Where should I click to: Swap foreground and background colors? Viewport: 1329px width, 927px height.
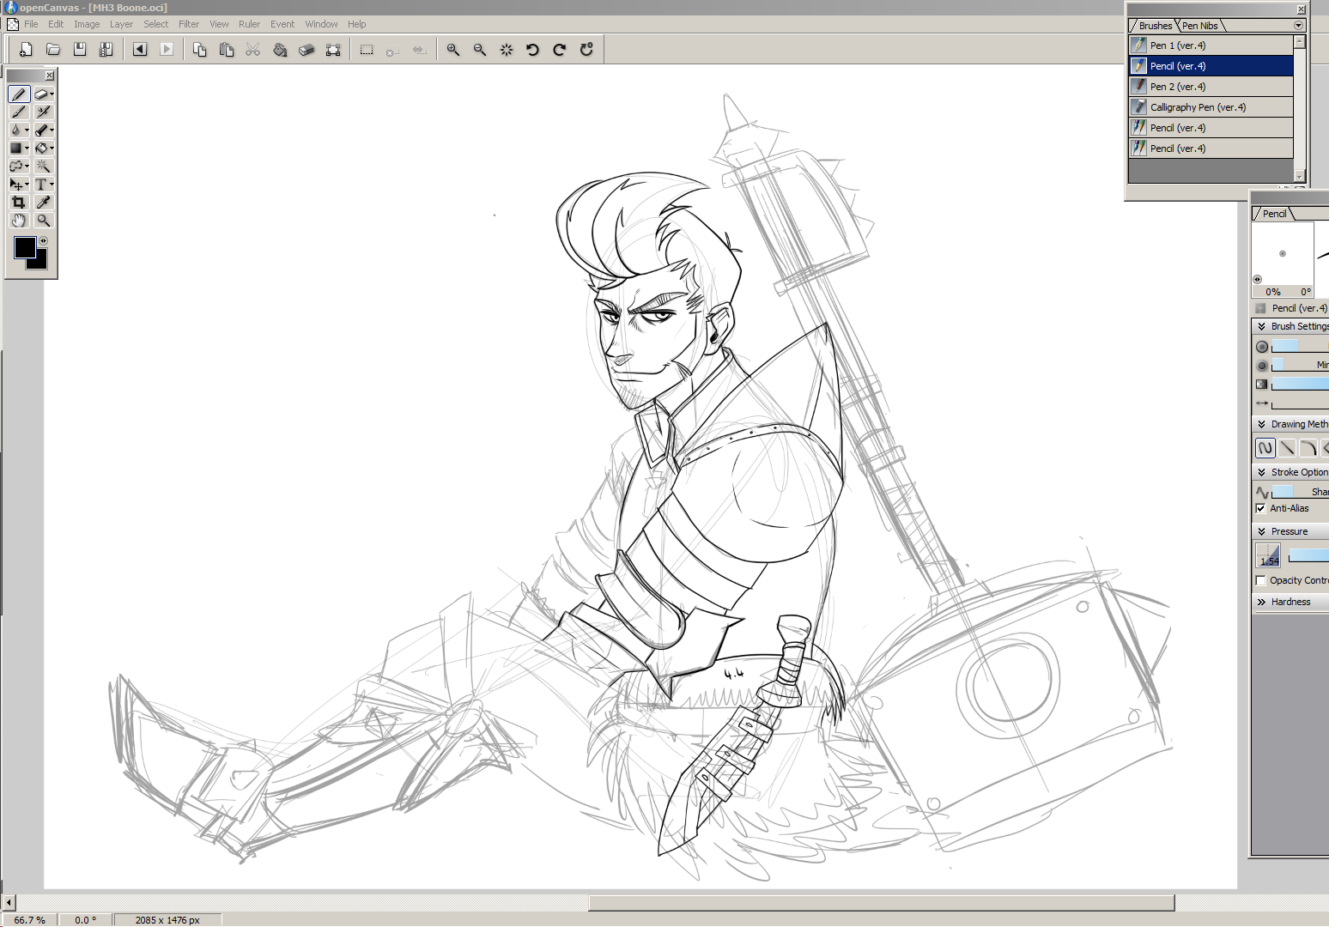(x=43, y=241)
